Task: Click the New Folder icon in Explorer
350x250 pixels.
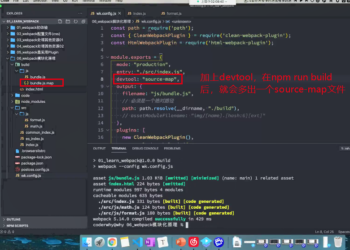Action: click(68, 22)
